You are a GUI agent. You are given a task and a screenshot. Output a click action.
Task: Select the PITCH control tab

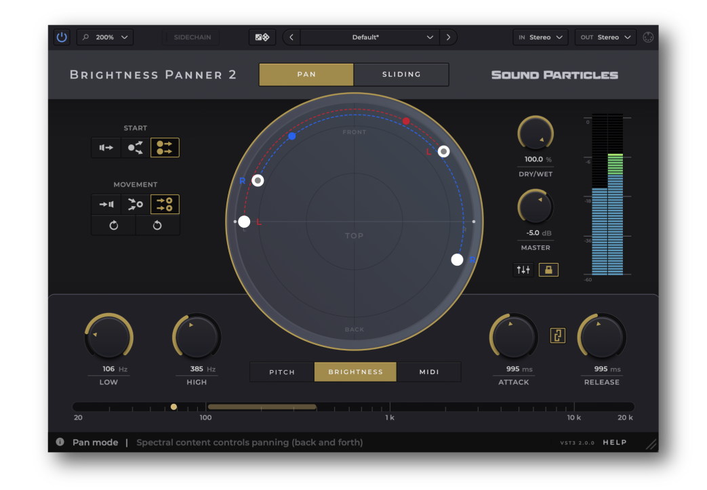coord(282,372)
